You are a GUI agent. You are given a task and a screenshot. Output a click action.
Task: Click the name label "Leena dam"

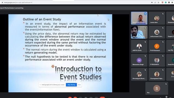click(x=154, y=22)
